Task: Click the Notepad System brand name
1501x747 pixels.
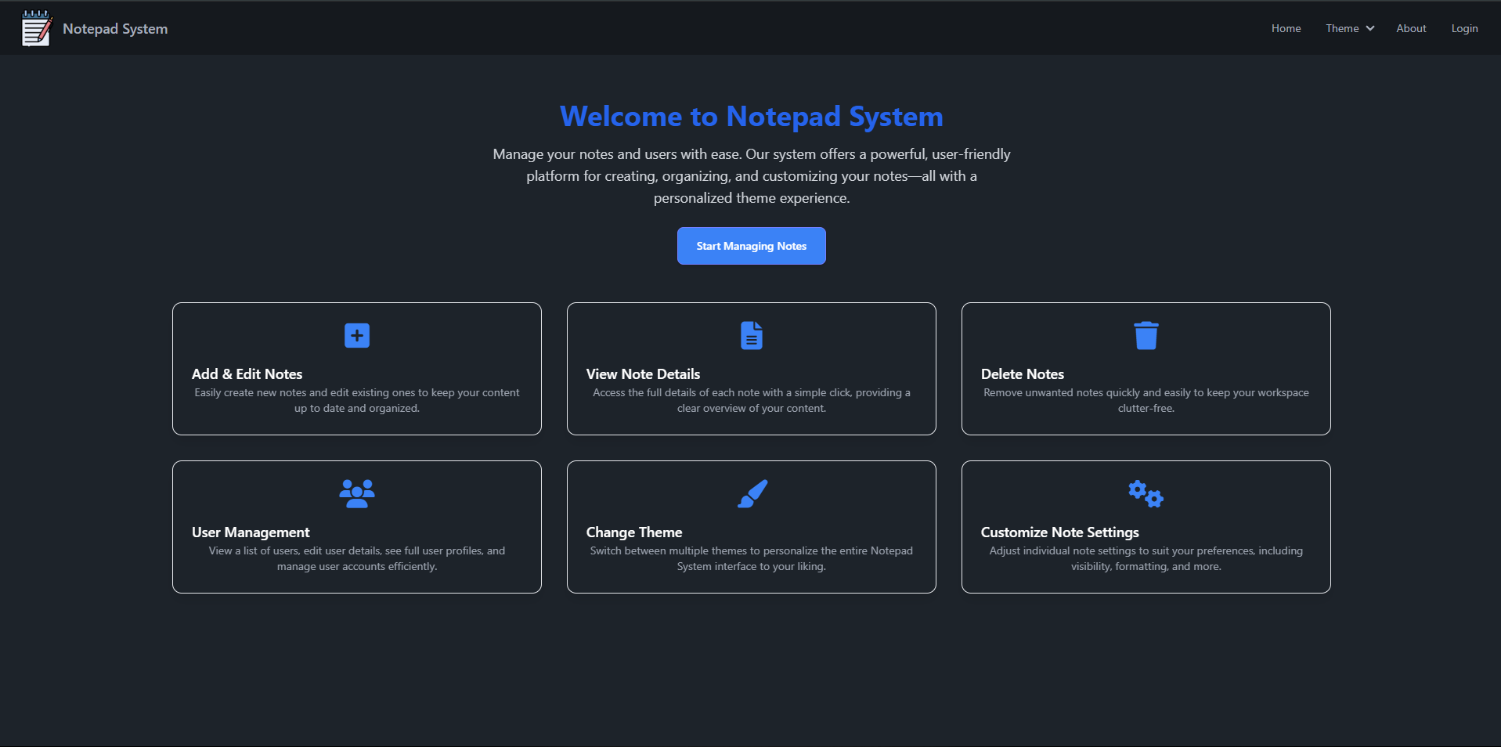Action: point(115,29)
